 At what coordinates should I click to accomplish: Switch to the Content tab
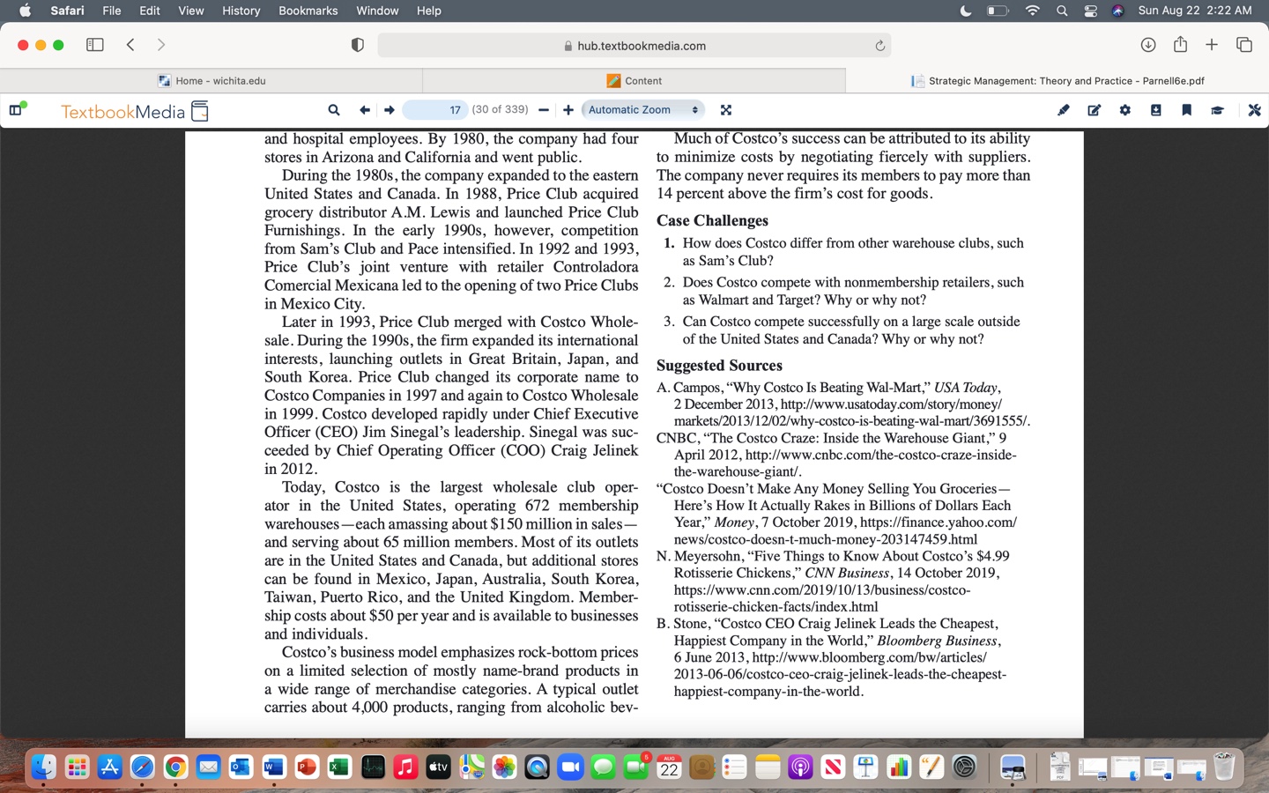(x=634, y=80)
